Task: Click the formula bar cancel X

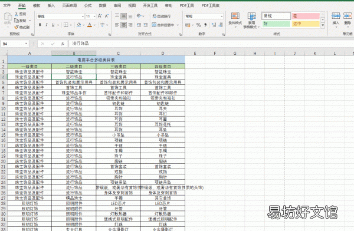Action: [42, 44]
